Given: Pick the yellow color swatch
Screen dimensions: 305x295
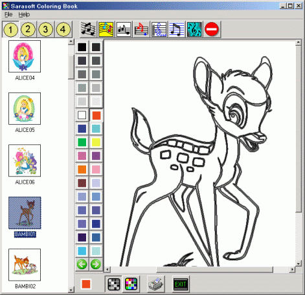Looking at the screenshot, I should click(x=96, y=142).
